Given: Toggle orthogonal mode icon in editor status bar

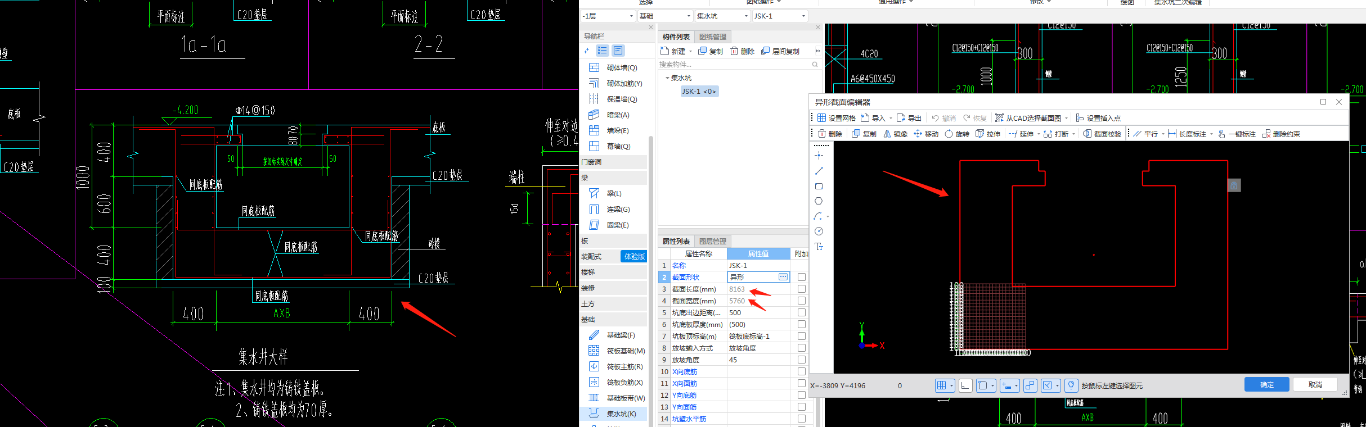Looking at the screenshot, I should click(x=965, y=385).
